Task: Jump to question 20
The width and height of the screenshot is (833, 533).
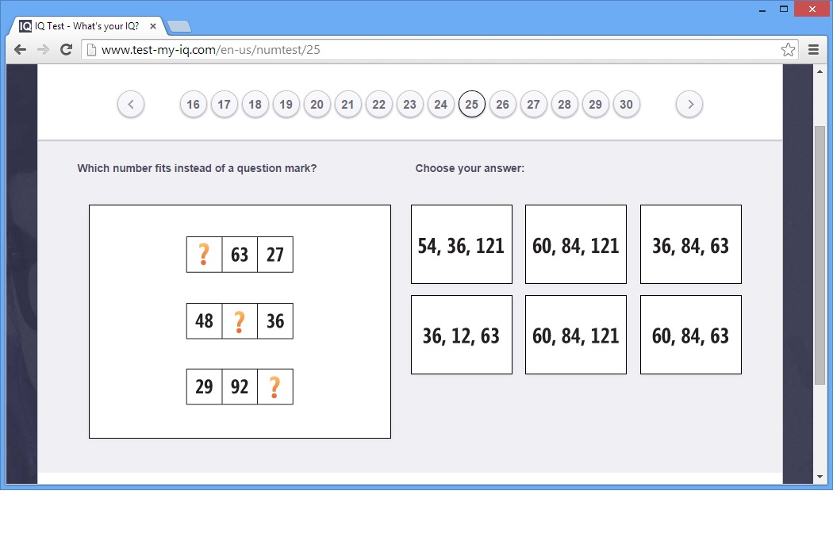Action: click(317, 104)
